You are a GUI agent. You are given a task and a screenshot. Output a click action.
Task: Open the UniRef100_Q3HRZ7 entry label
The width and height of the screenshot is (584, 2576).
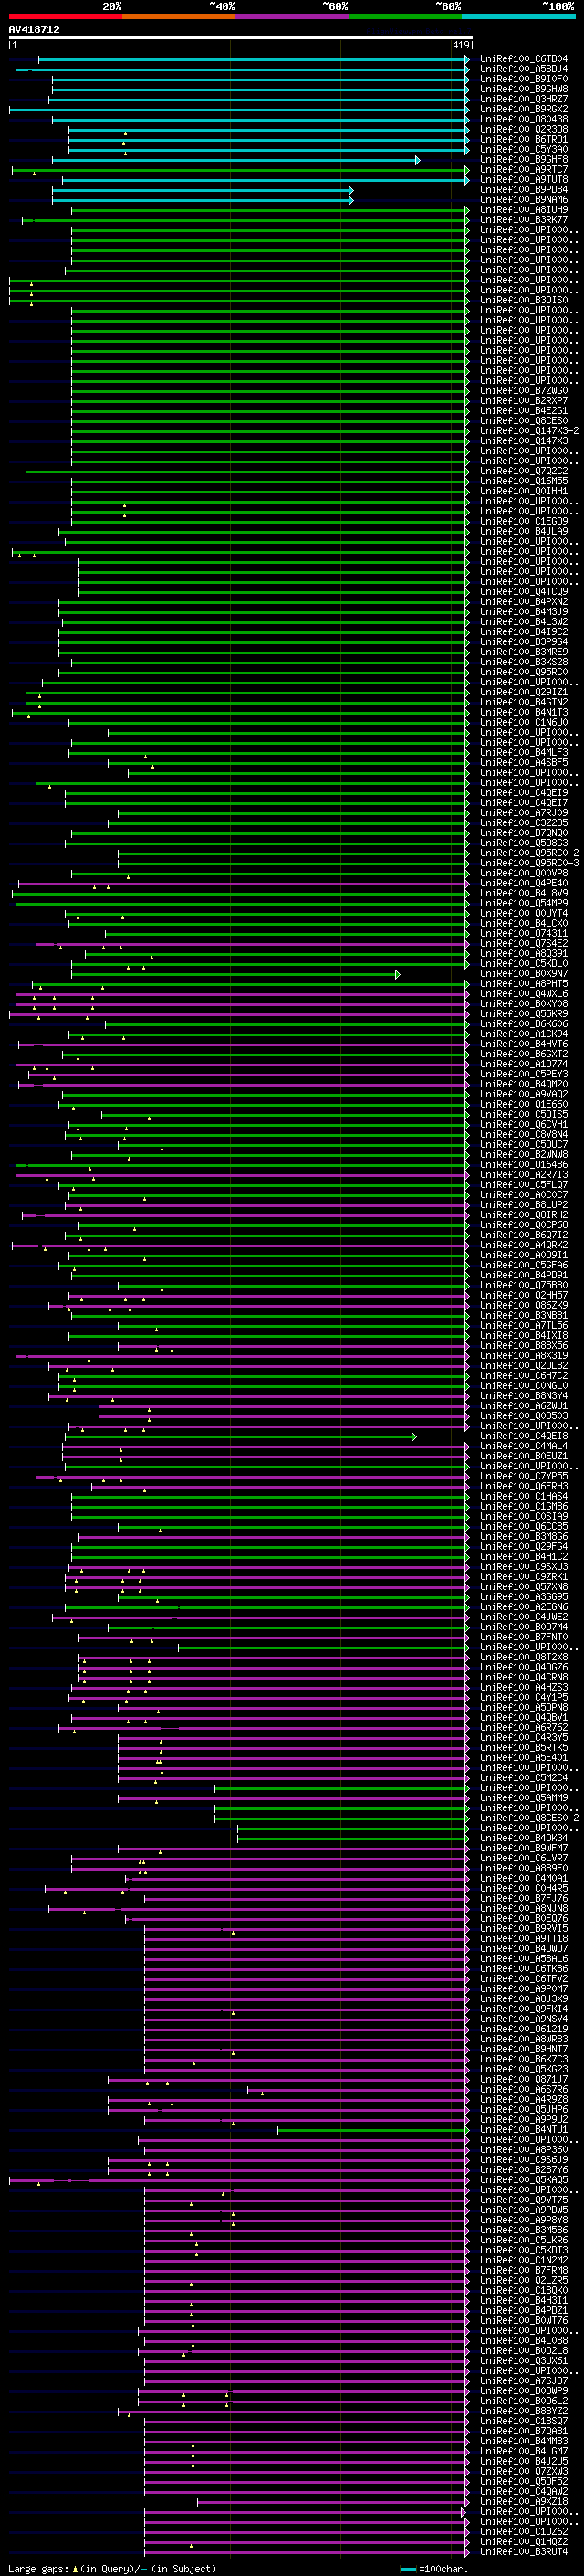pos(524,99)
